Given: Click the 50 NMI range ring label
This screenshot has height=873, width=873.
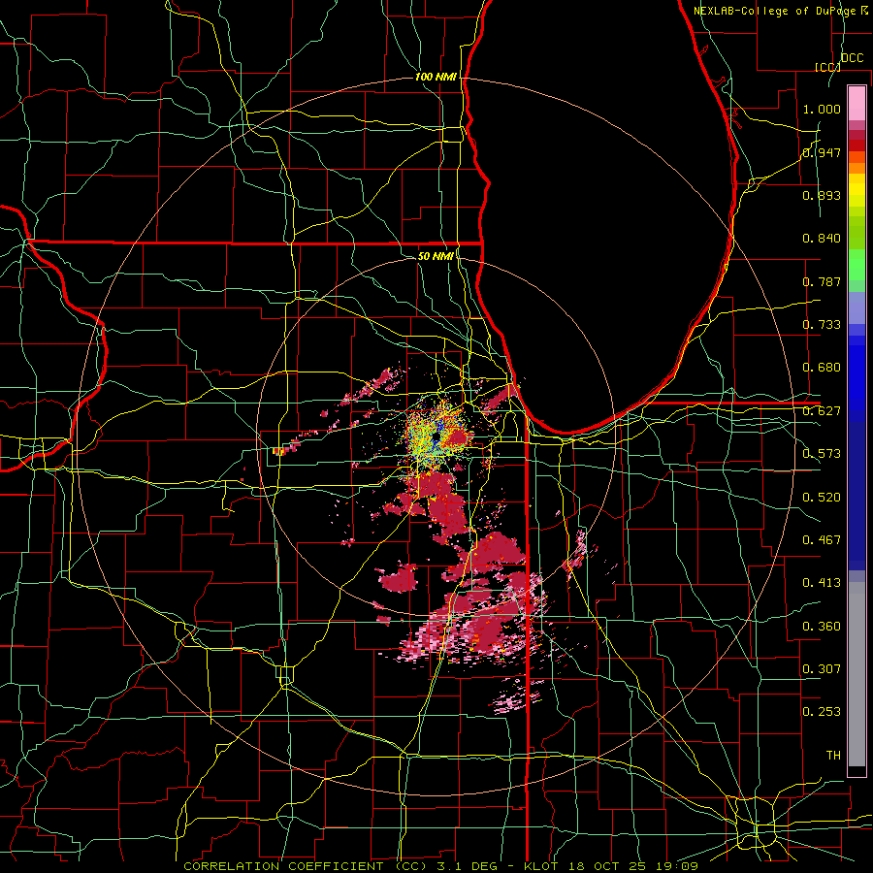Looking at the screenshot, I should [x=436, y=256].
